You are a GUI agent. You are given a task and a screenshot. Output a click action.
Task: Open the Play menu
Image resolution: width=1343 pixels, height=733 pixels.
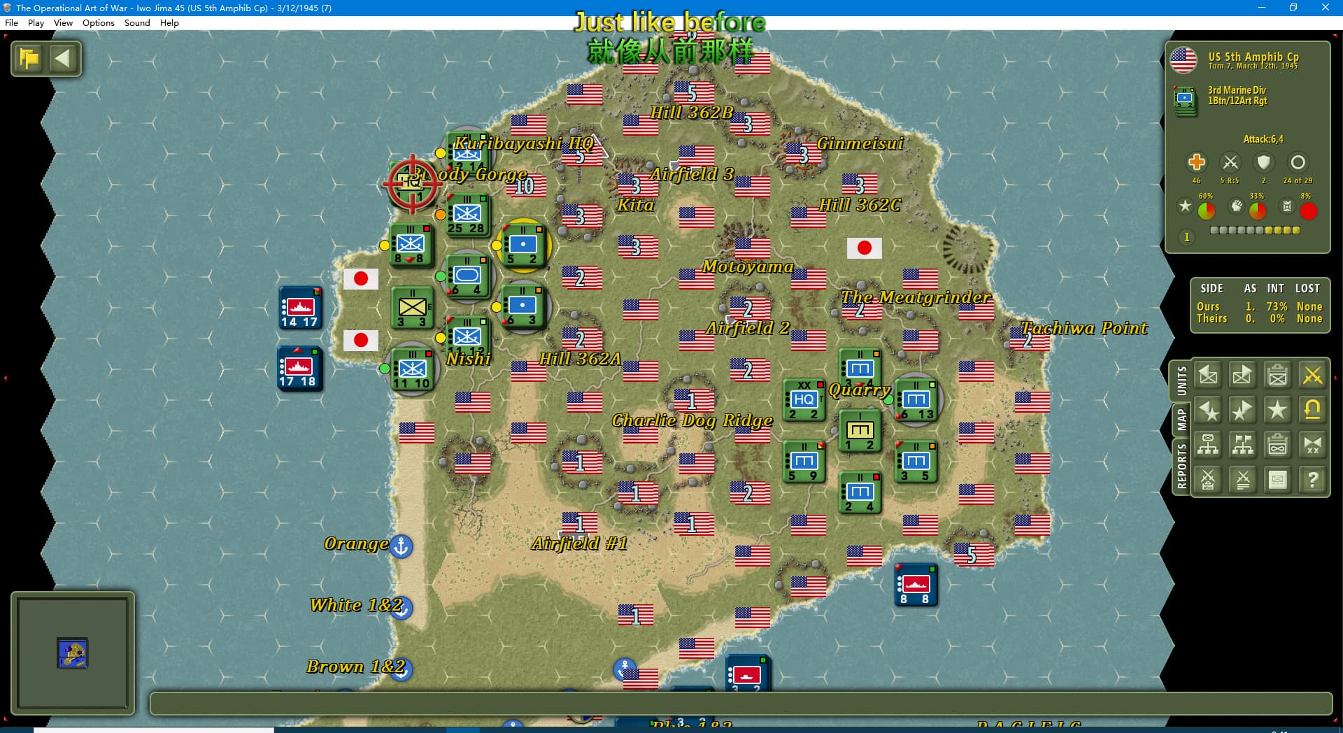click(x=36, y=22)
